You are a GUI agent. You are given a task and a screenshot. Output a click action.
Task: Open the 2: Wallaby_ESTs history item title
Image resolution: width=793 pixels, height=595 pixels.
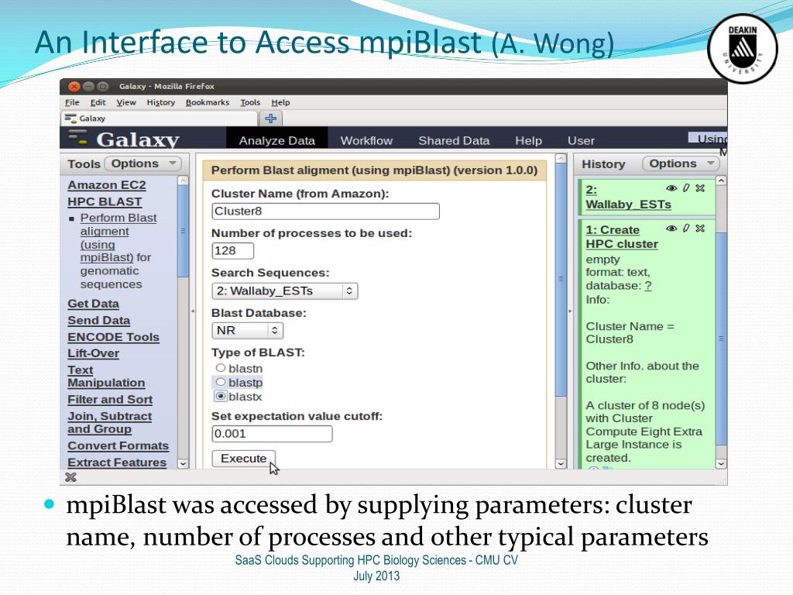coord(628,197)
